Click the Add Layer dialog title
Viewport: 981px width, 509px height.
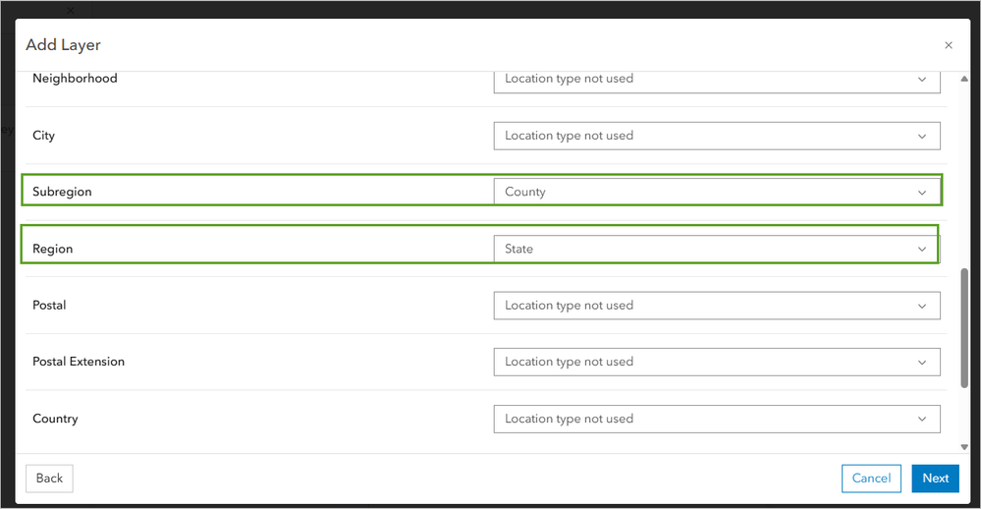[x=64, y=45]
